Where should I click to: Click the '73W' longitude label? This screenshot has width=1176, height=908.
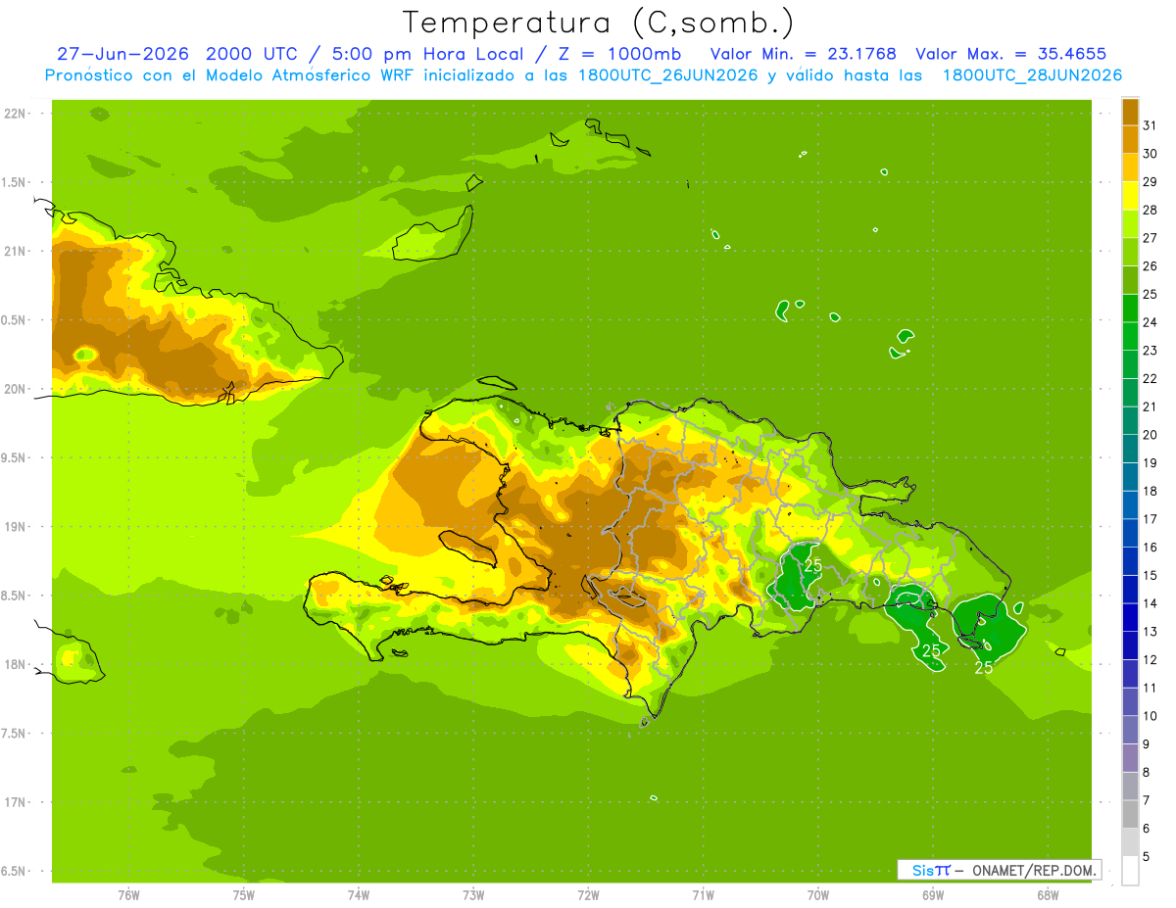[473, 895]
